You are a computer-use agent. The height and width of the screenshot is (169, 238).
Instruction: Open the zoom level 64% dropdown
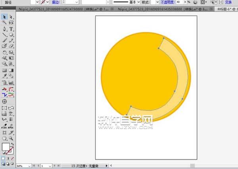29,166
